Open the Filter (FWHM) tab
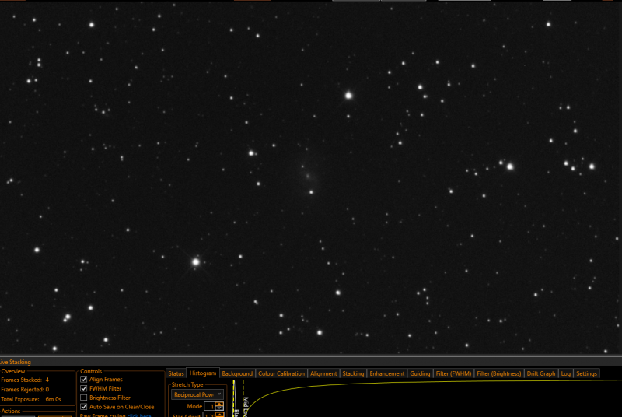The width and height of the screenshot is (622, 417). [x=453, y=373]
